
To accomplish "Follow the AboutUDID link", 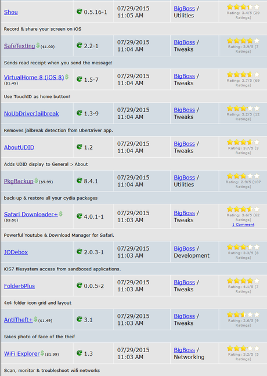I will (19, 147).
